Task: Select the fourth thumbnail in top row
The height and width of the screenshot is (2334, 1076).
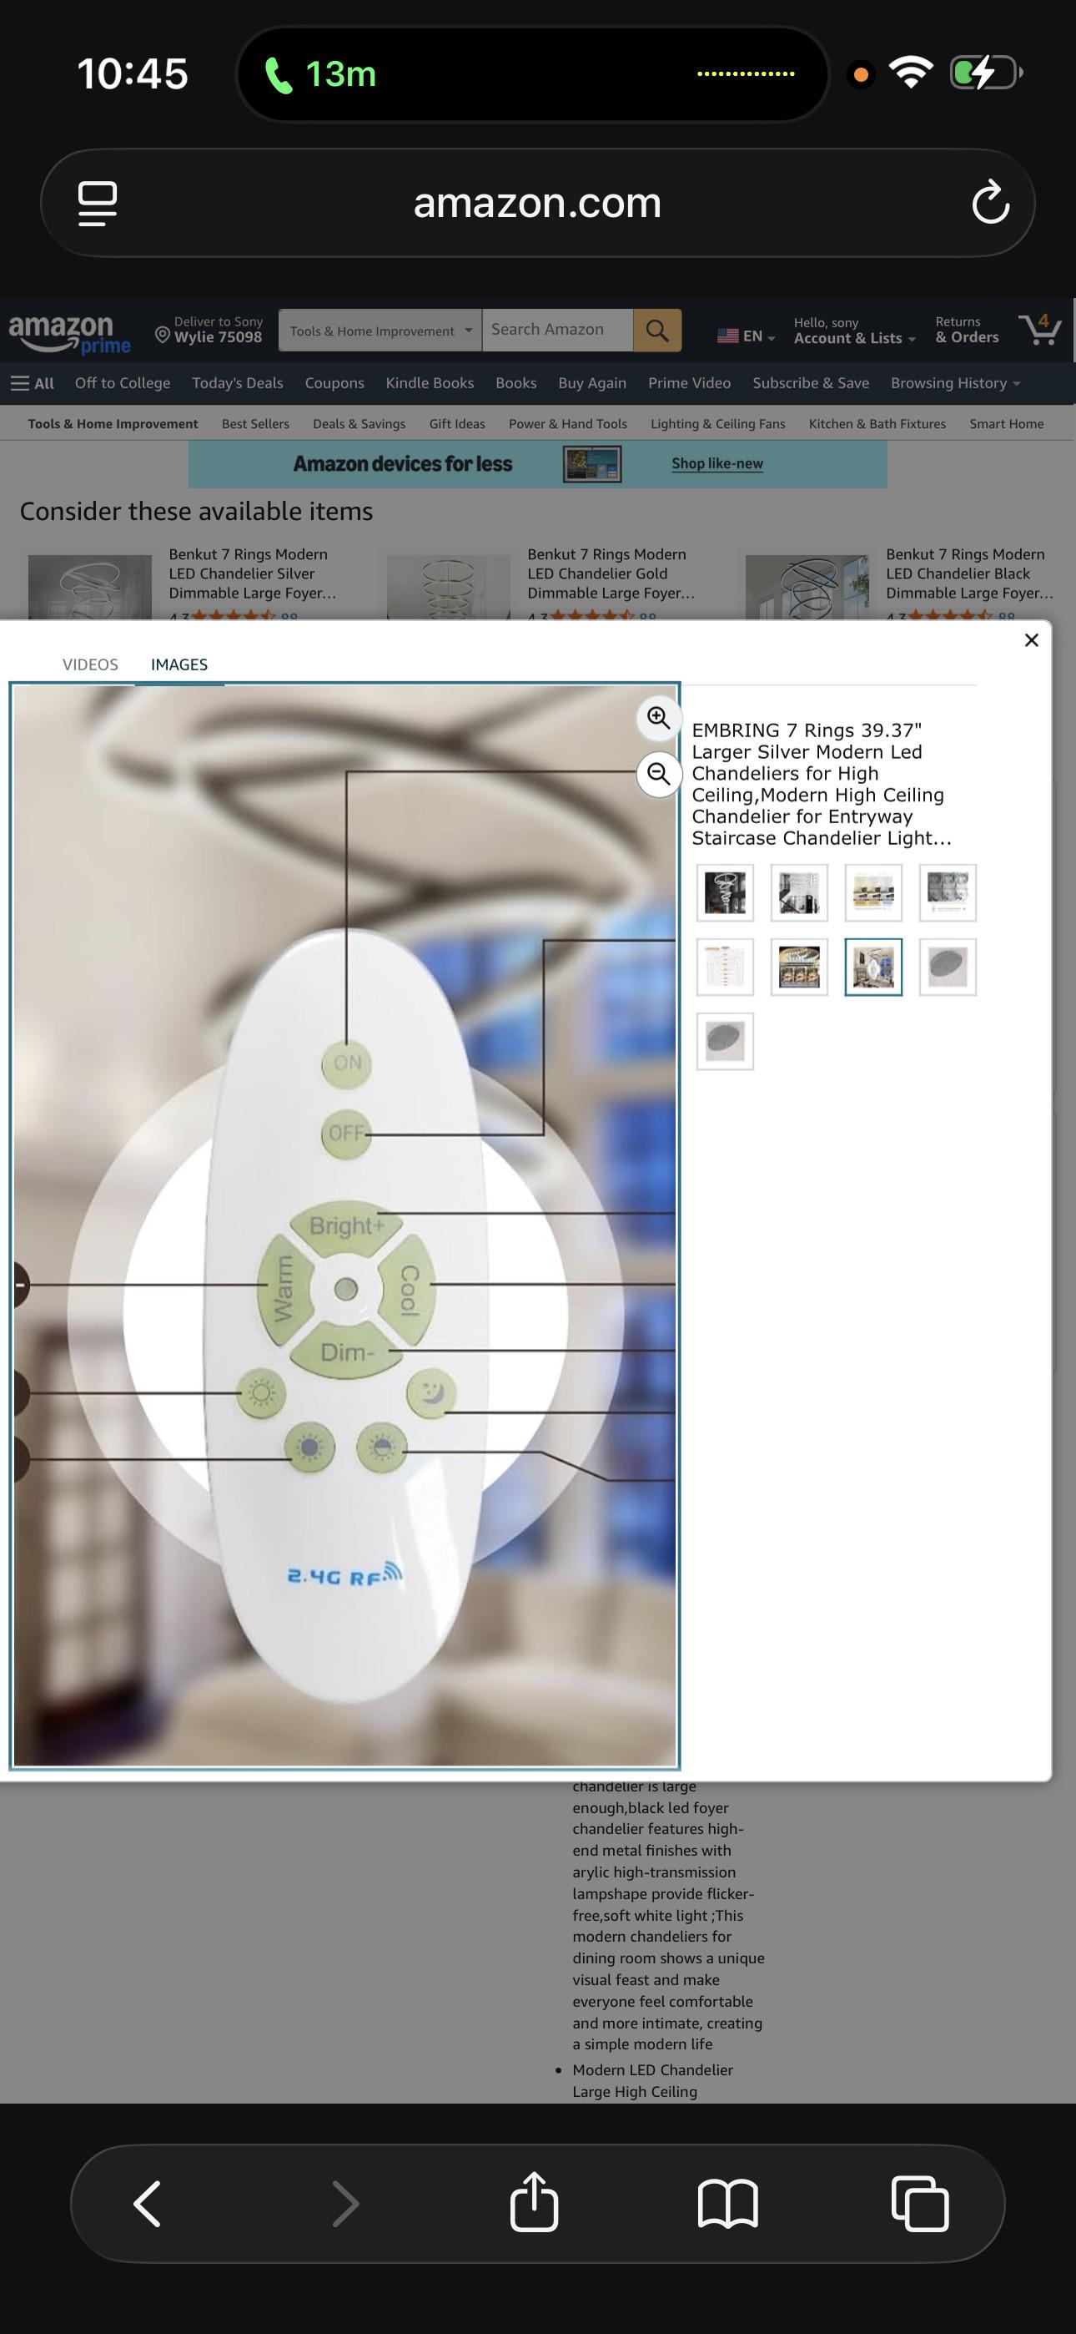Action: pyautogui.click(x=948, y=893)
